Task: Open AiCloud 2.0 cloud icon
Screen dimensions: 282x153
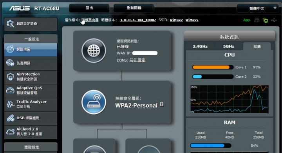Action: pos(10,132)
